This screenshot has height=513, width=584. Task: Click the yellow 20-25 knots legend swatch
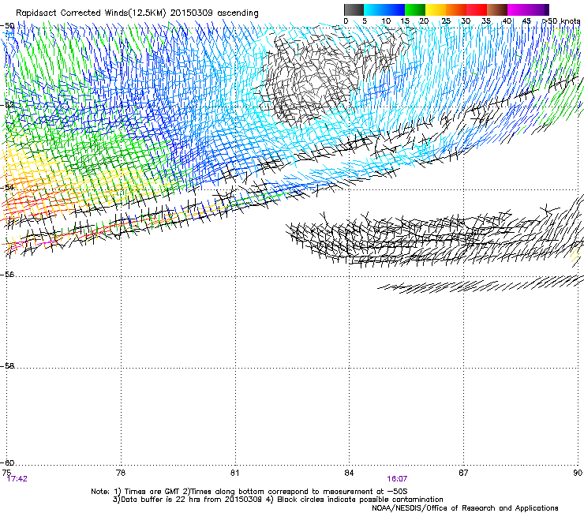[436, 9]
